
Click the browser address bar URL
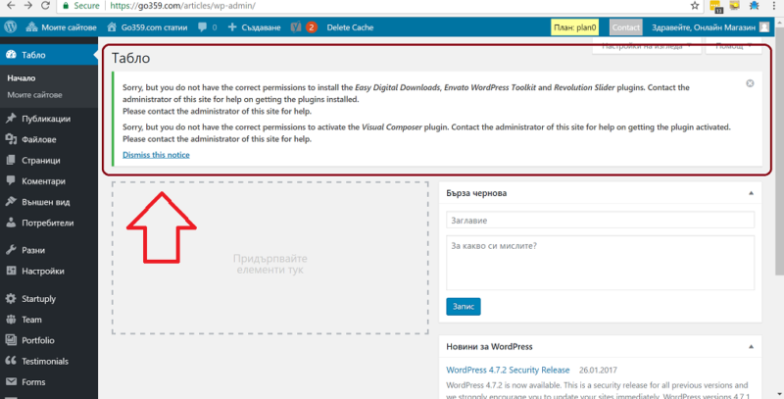182,6
